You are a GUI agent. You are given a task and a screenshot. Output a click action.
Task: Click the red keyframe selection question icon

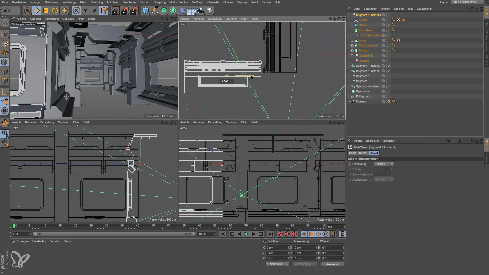pyautogui.click(x=294, y=234)
